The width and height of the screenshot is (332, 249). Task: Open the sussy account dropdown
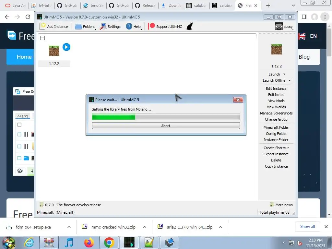click(x=284, y=27)
